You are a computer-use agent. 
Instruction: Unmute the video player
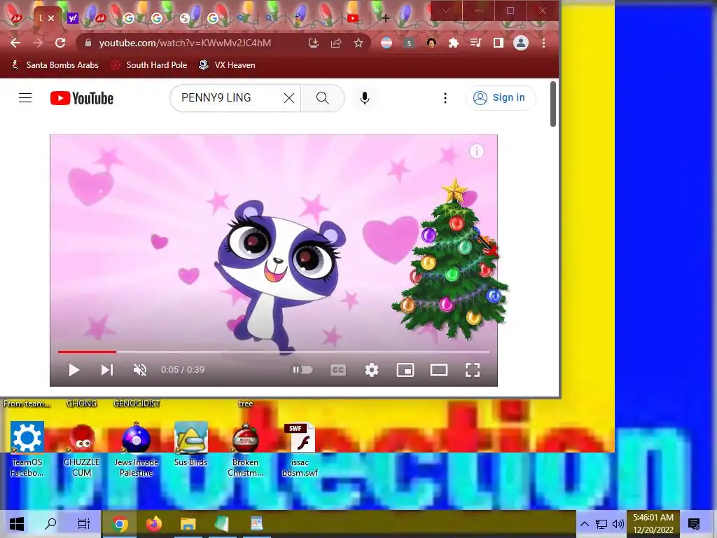(140, 370)
